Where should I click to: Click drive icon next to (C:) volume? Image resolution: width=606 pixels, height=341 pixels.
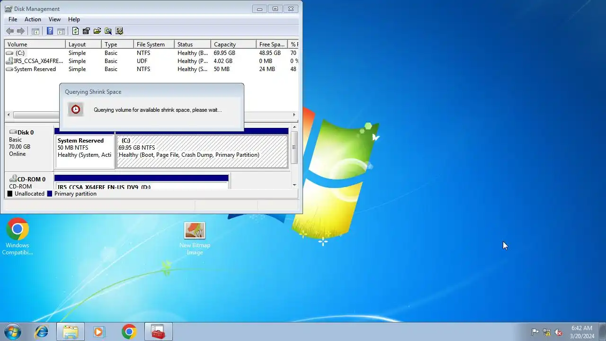[x=9, y=53]
